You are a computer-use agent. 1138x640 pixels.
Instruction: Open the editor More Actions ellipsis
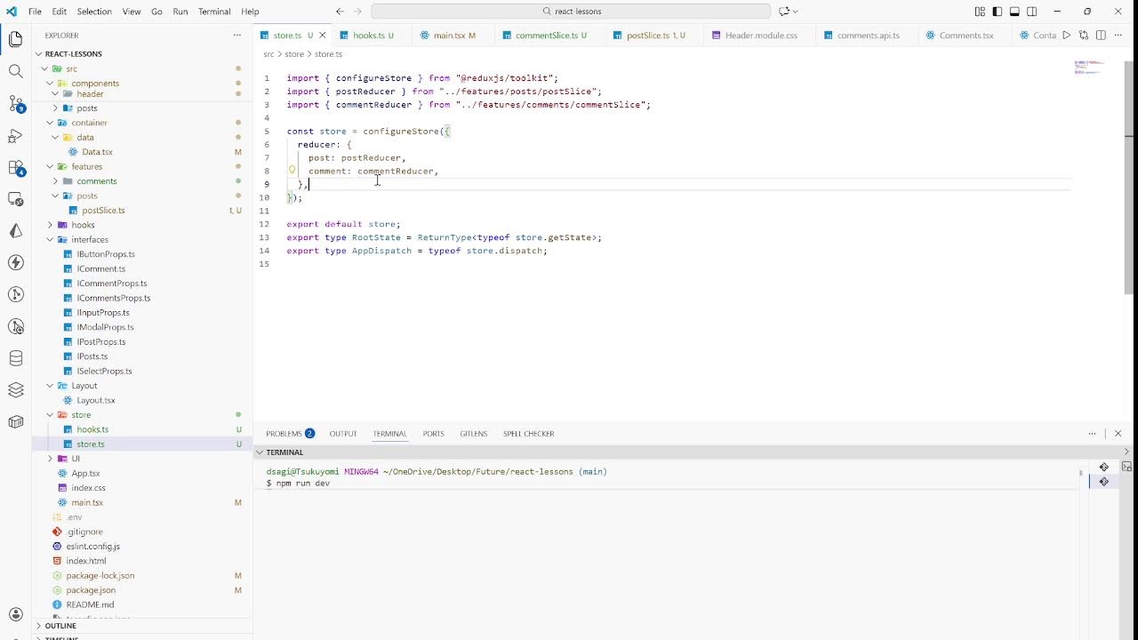[x=1118, y=36]
